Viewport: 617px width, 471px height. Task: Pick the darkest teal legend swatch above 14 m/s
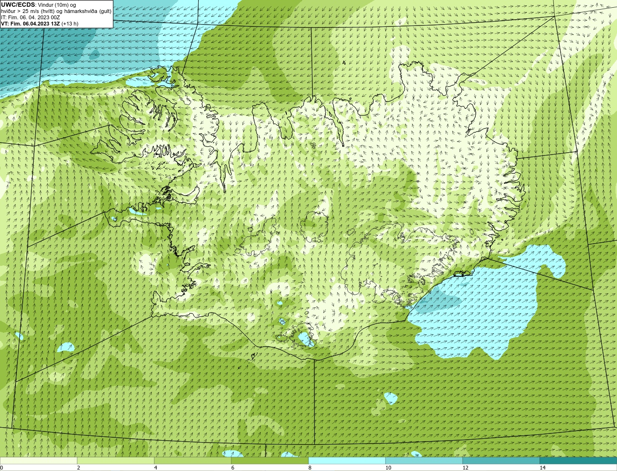578,460
